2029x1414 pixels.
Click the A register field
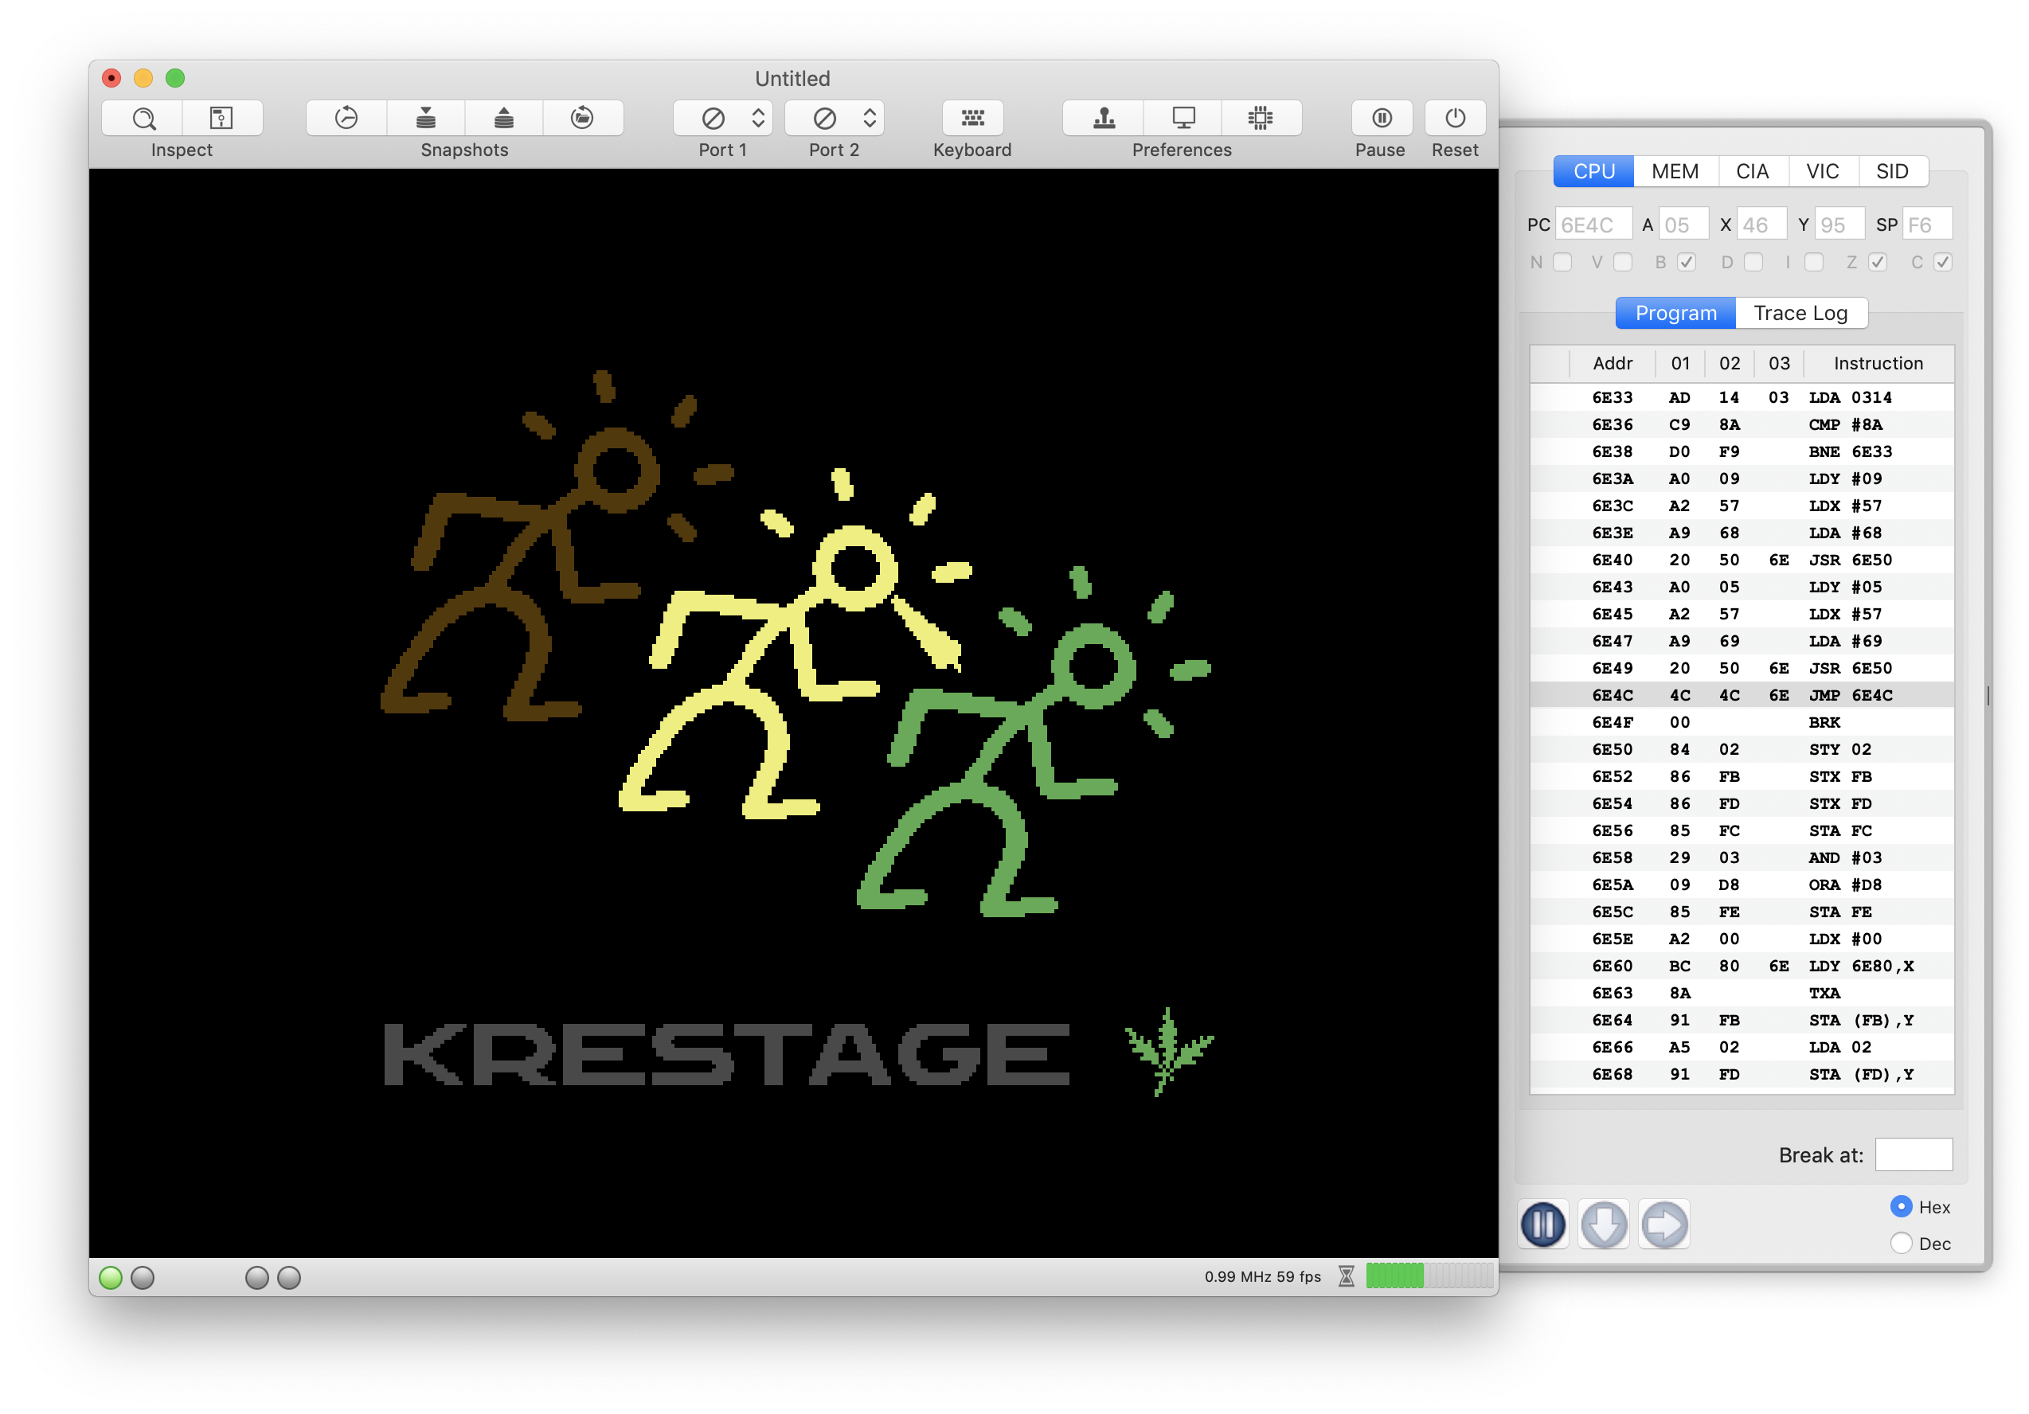coord(1683,225)
